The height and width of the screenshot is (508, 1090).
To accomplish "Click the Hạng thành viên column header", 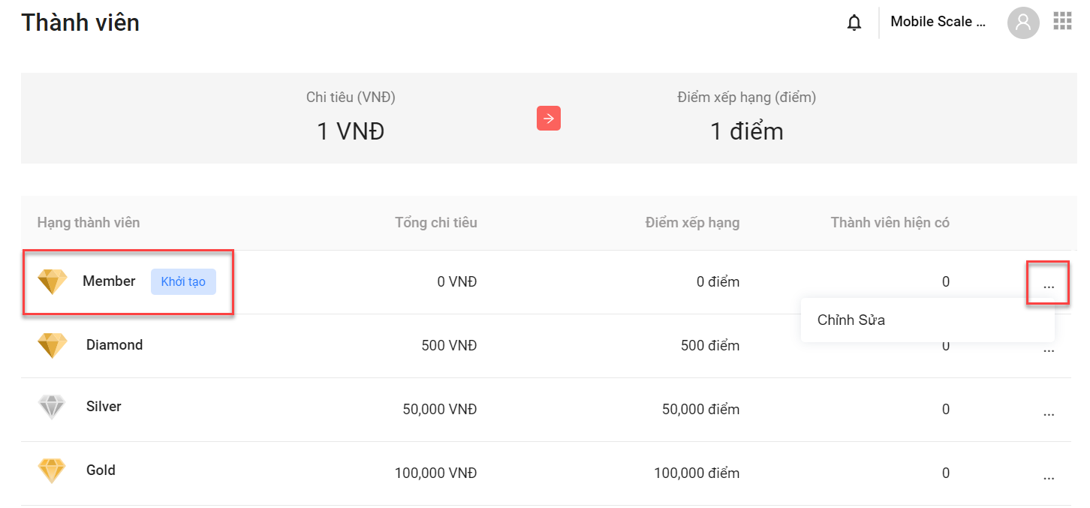I will click(x=89, y=222).
